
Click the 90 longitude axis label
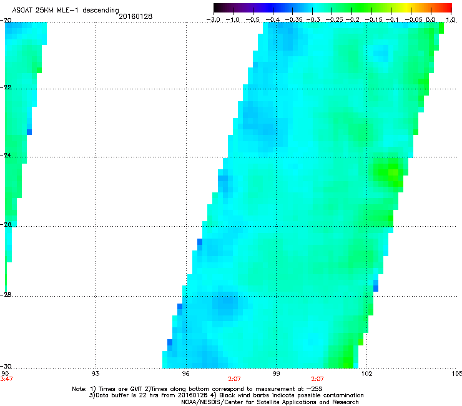click(5, 374)
